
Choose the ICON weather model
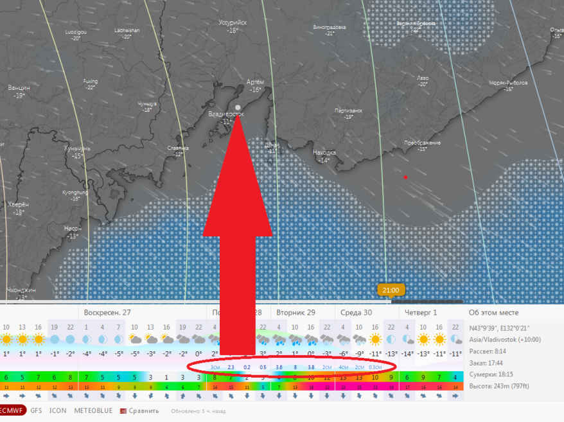tap(58, 410)
